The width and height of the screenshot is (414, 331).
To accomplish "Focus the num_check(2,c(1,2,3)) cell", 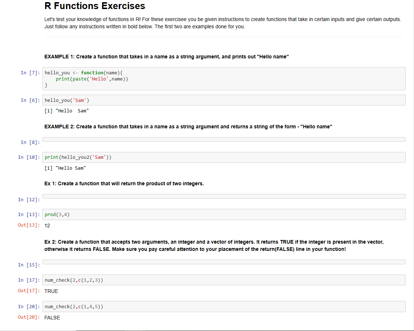I will (x=224, y=280).
